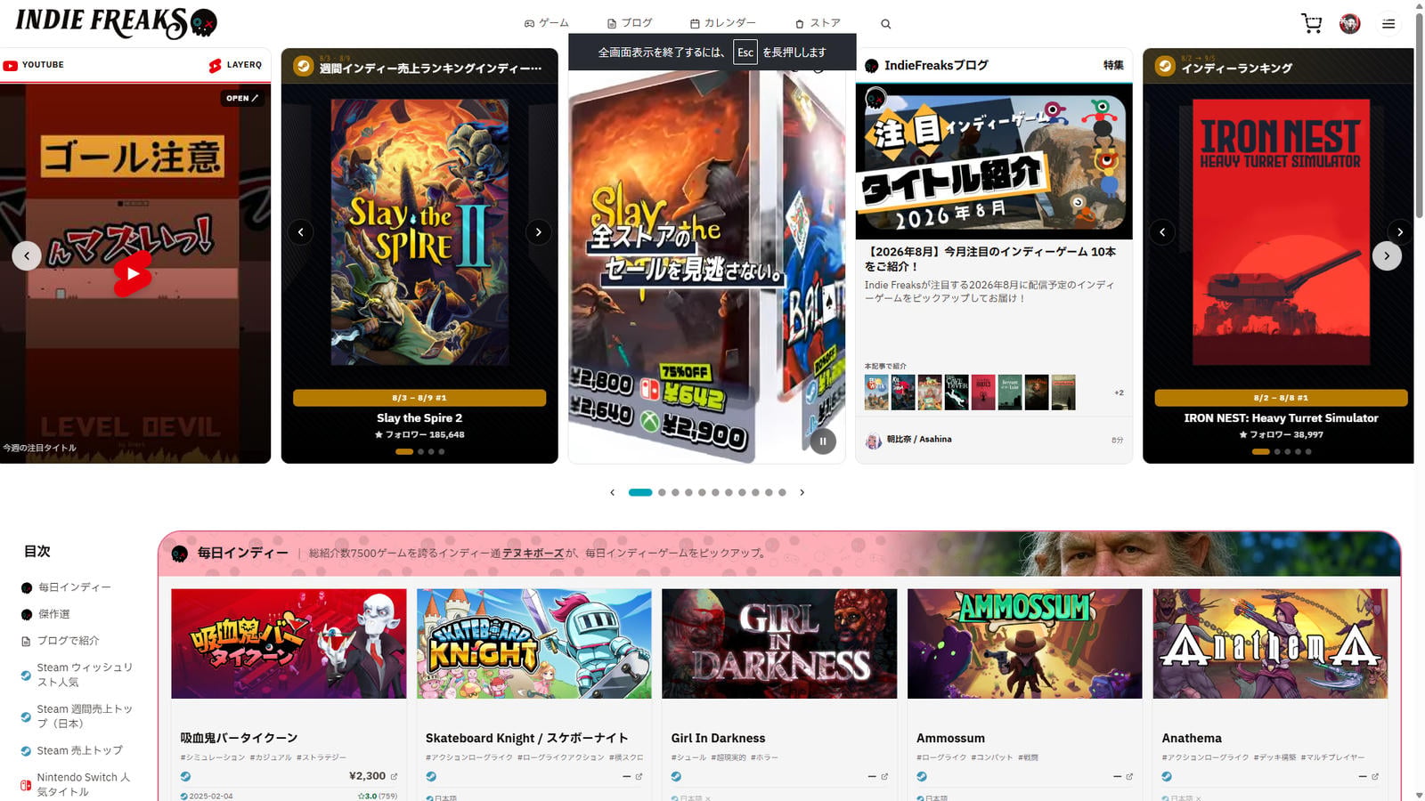Open IRON NEST: Heavy Turret Simulator title
Screen dimensions: 1425x801
(x=1281, y=418)
